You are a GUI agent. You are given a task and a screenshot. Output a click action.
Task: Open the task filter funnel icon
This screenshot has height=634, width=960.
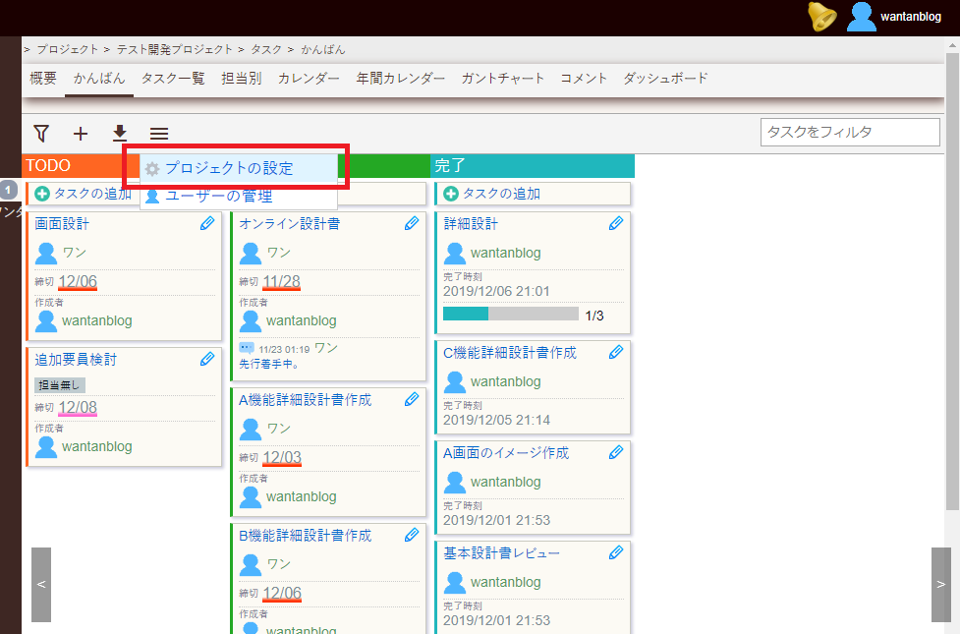(40, 133)
